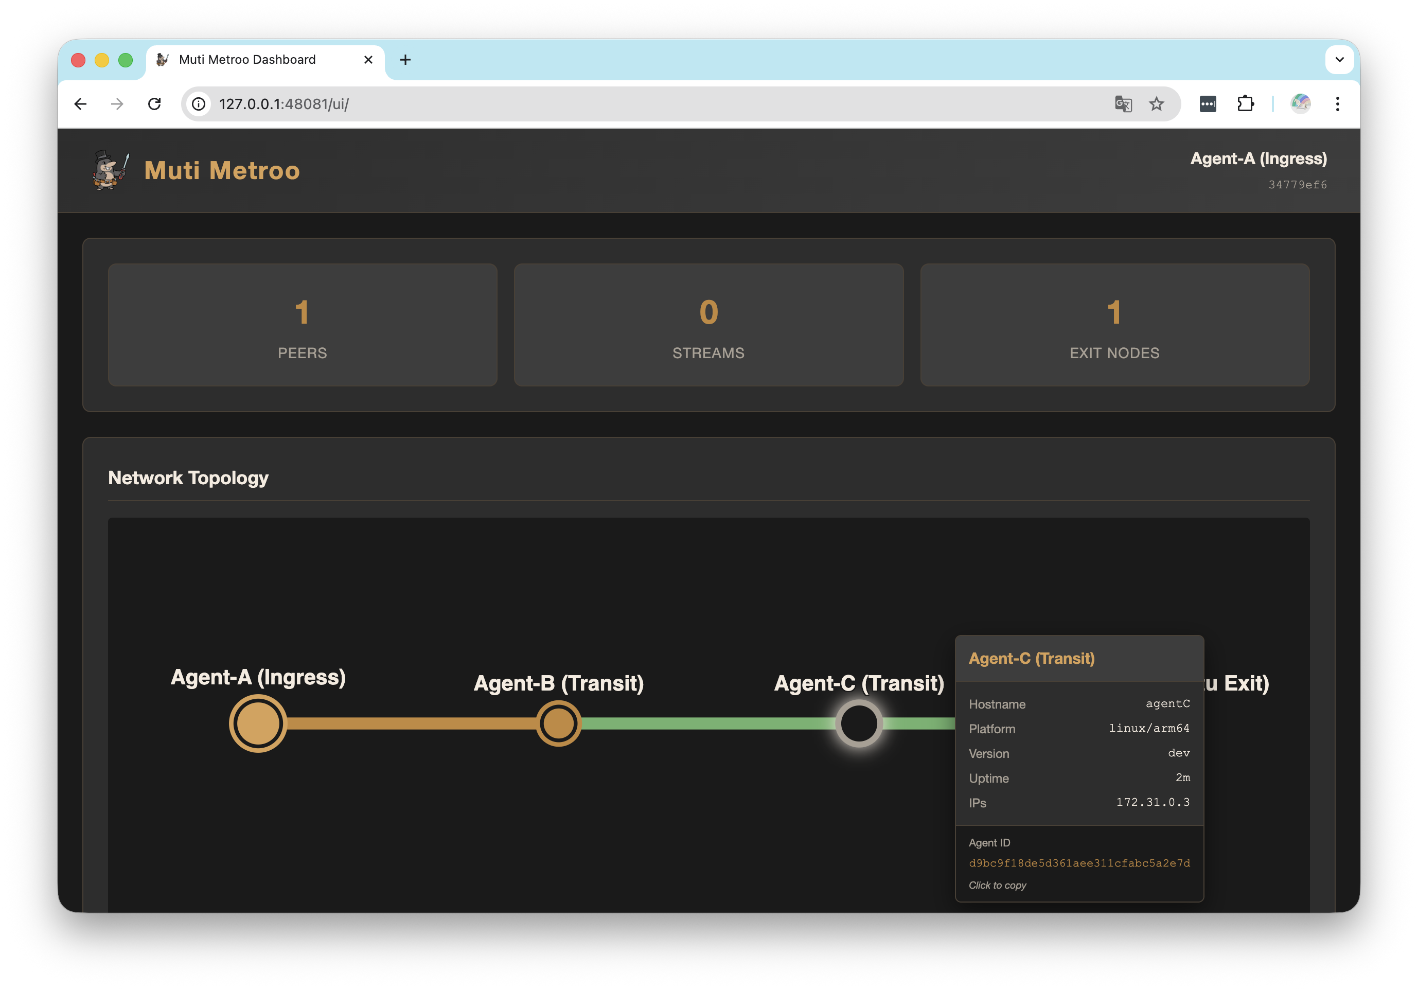The width and height of the screenshot is (1418, 989).
Task: Click the page info icon in address bar
Action: (x=198, y=104)
